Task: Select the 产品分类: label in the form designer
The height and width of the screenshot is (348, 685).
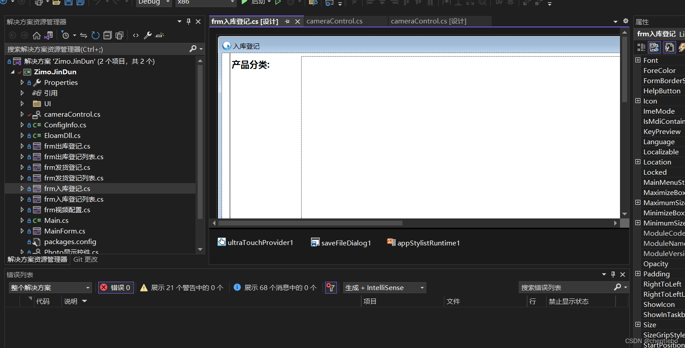Action: (251, 65)
